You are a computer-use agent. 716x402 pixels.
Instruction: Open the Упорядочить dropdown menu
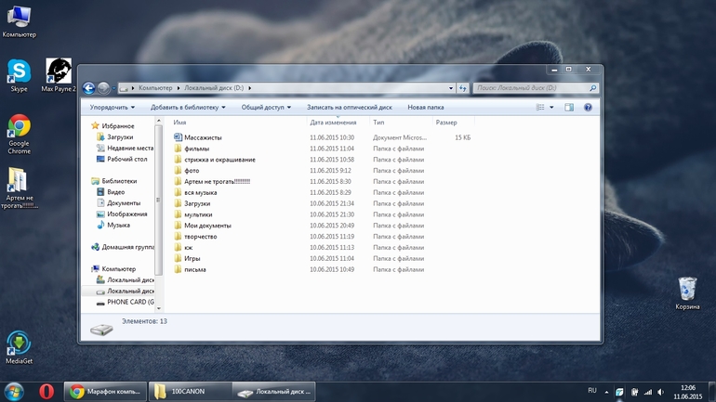click(x=113, y=108)
